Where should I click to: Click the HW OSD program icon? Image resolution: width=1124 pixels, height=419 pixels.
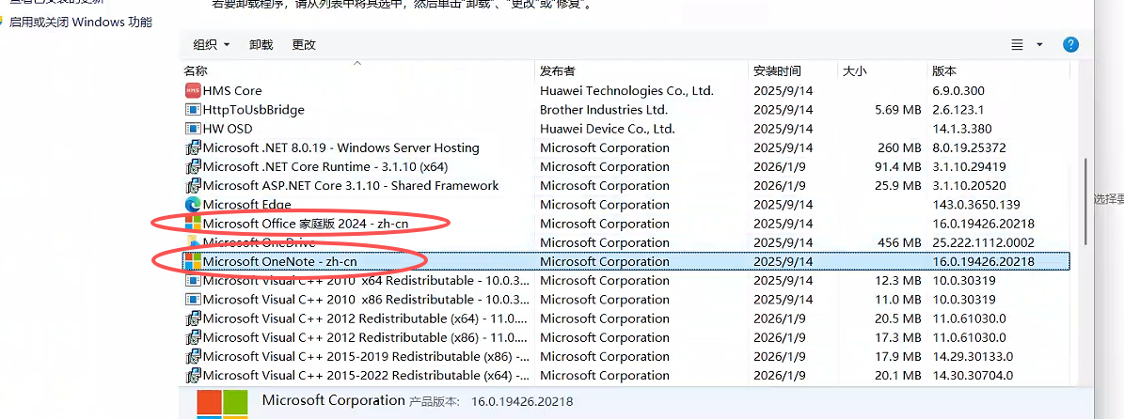(x=193, y=129)
